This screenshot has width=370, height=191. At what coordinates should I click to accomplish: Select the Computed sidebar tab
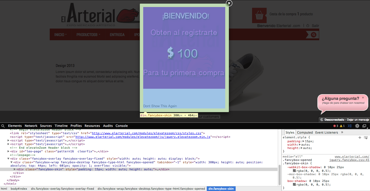pos(305,132)
